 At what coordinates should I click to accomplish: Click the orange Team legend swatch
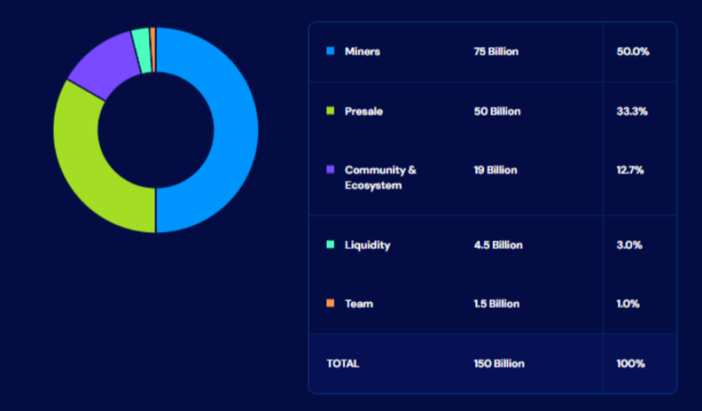click(x=332, y=304)
